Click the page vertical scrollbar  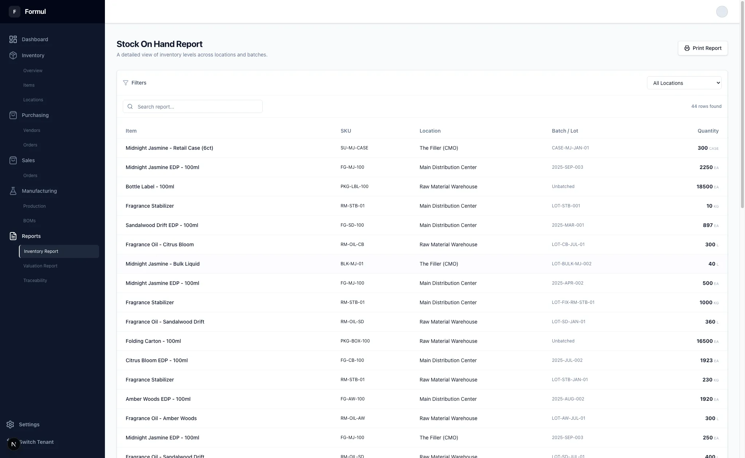coord(742,106)
